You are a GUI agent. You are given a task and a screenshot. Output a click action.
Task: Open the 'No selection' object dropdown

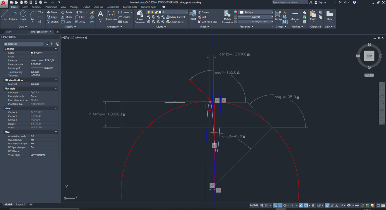point(23,44)
